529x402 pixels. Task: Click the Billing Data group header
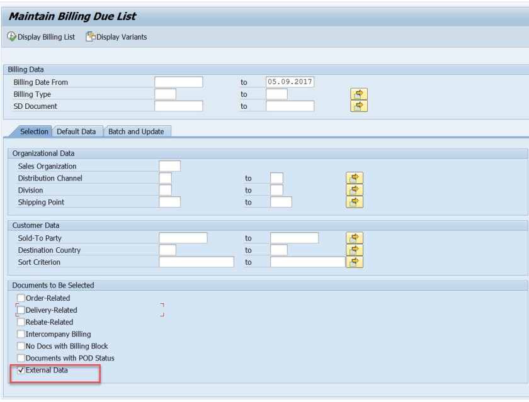tap(26, 69)
